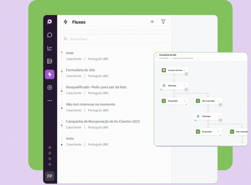251x185 pixels.
Task: Focus the Buscar fluxo search field
Action: (x=114, y=39)
